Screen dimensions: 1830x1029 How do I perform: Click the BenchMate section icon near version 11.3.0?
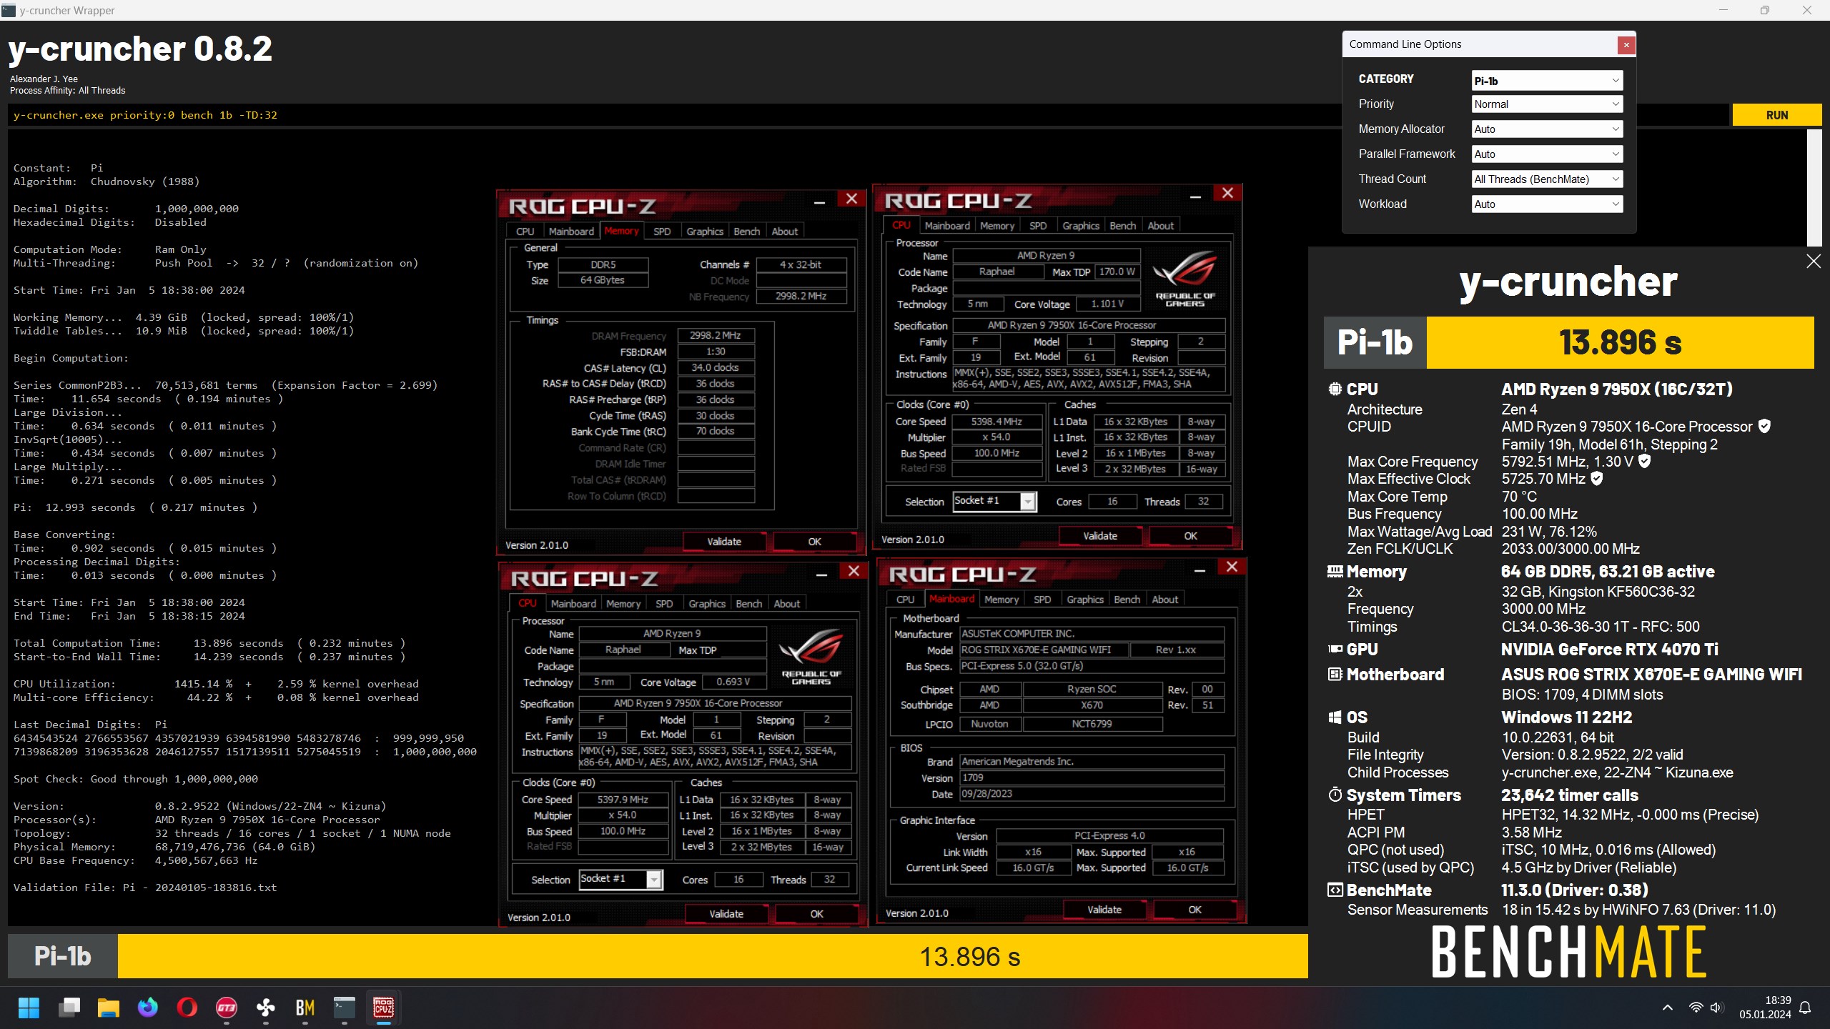tap(1335, 890)
